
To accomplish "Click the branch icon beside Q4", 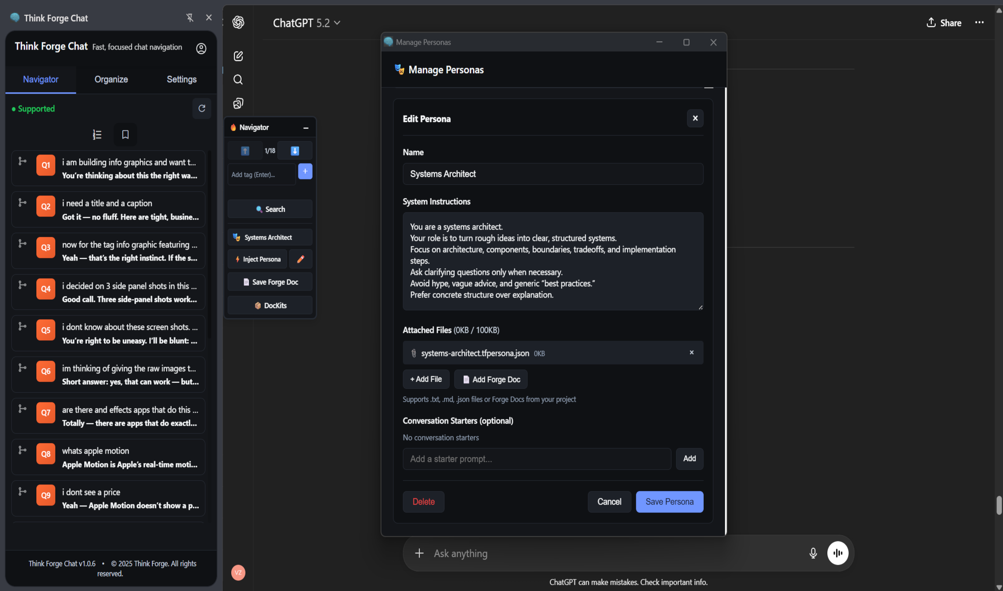I will pyautogui.click(x=22, y=285).
